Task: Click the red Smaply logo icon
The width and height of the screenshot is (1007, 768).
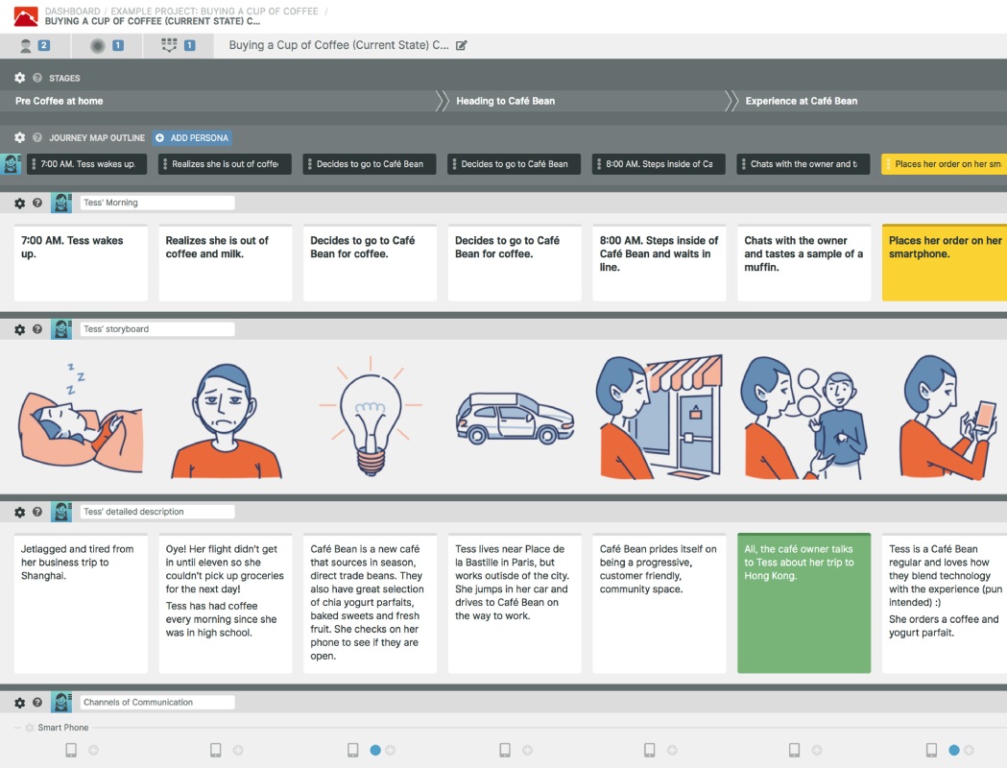Action: click(x=26, y=16)
